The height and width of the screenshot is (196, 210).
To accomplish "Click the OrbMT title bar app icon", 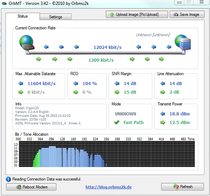I will (x=4, y=3).
